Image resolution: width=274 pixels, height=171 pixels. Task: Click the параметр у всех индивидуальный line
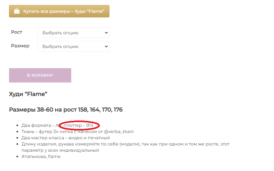coord(60,150)
